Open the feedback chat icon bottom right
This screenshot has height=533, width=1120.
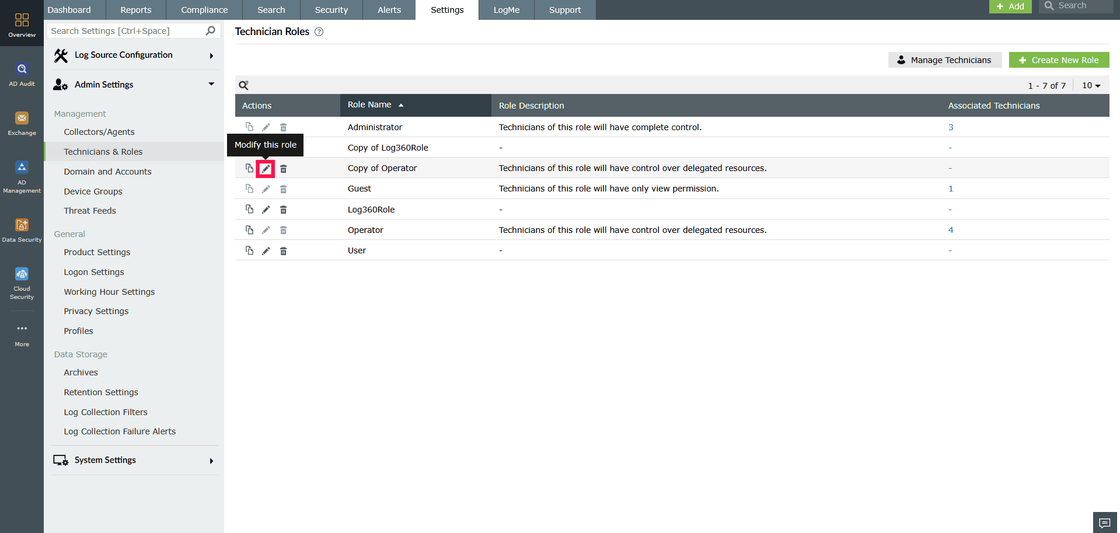(1104, 522)
